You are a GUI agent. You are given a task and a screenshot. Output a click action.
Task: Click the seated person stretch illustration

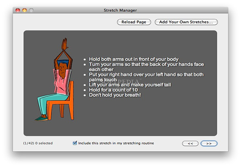click(55, 80)
